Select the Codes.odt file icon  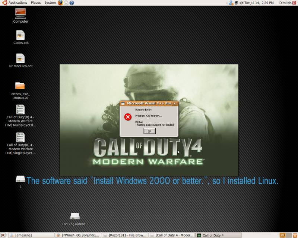tap(21, 38)
